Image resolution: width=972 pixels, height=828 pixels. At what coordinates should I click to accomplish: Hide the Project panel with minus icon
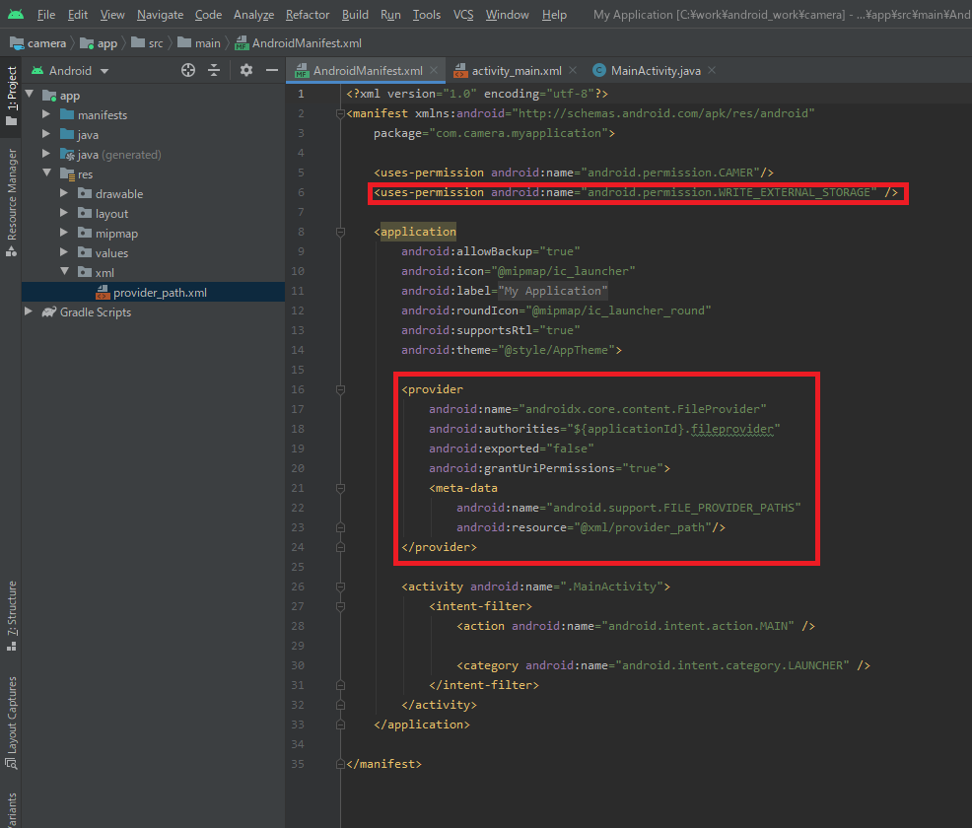(x=272, y=71)
